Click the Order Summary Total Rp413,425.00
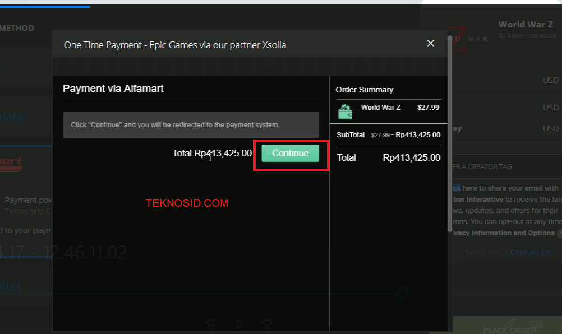 412,157
